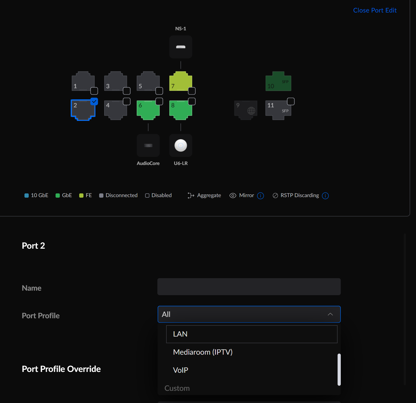416x403 pixels.
Task: Choose Mediaroom (IPTV) profile option
Action: 252,352
